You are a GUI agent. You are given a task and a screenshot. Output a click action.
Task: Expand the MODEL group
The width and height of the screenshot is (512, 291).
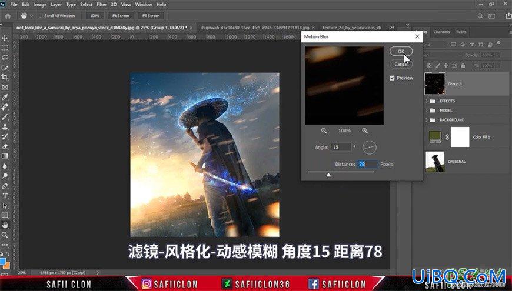coord(427,111)
